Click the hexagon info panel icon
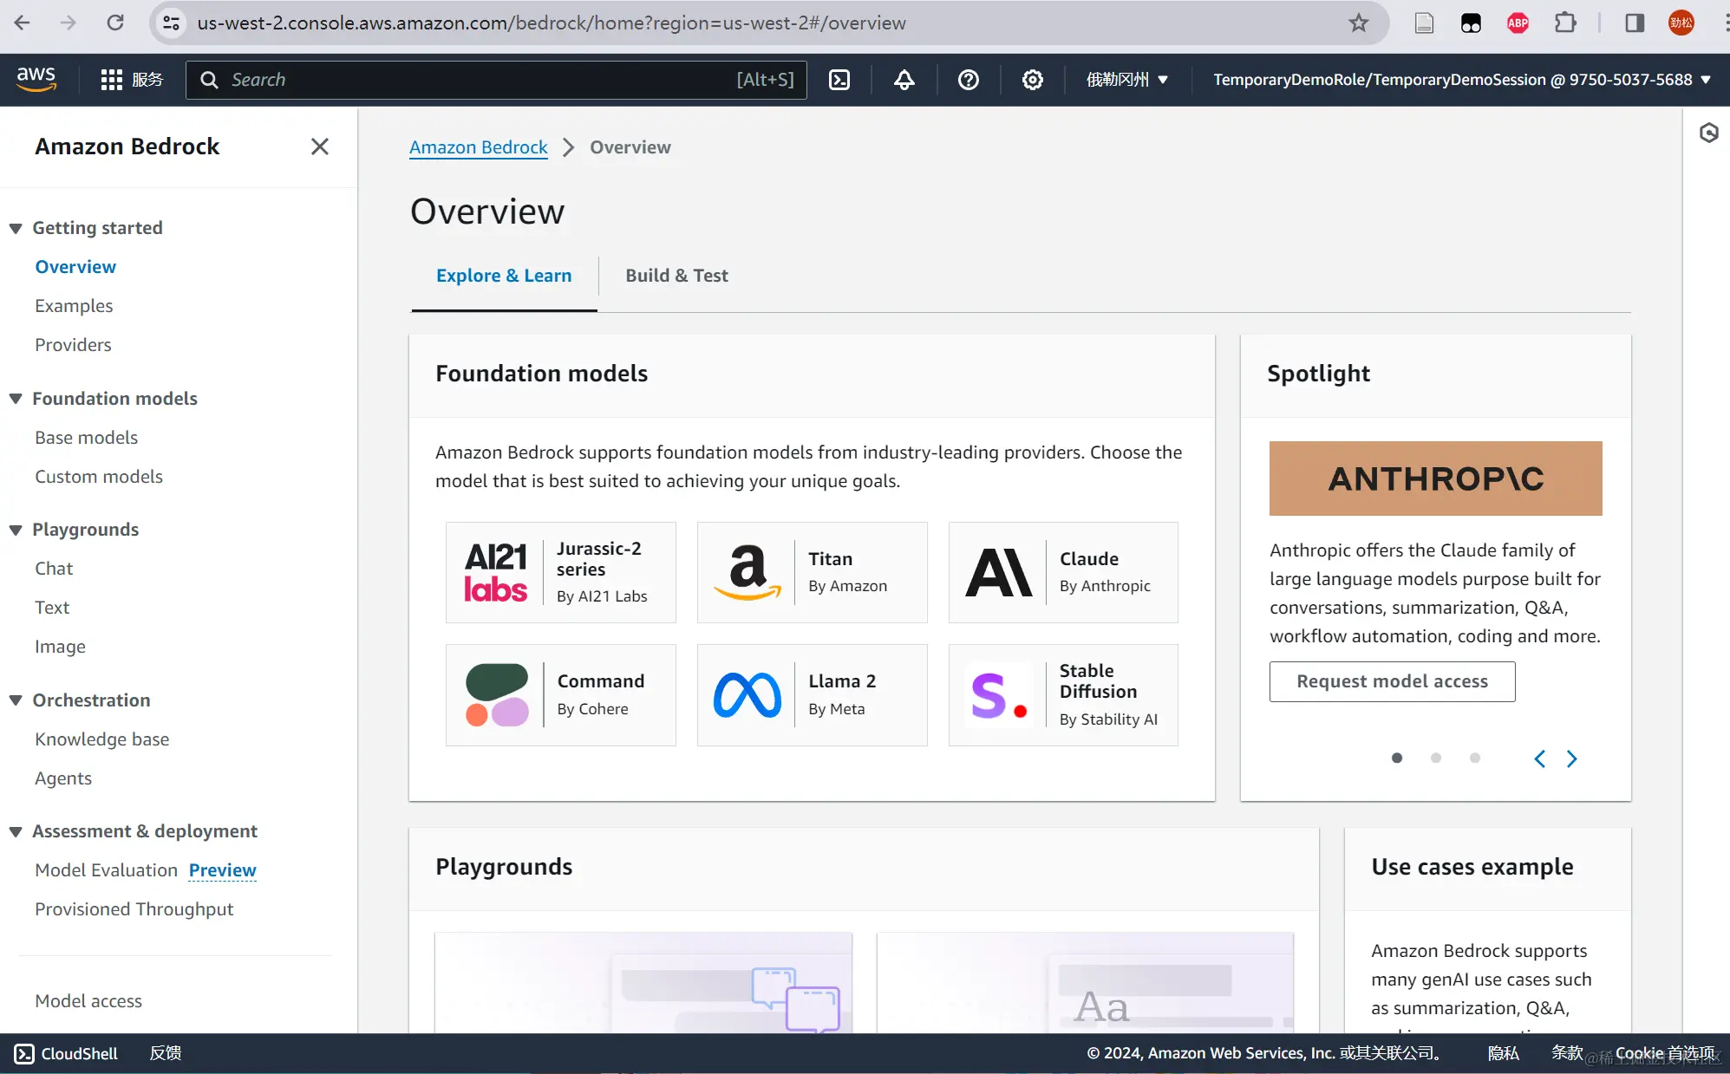1730x1074 pixels. tap(1708, 133)
